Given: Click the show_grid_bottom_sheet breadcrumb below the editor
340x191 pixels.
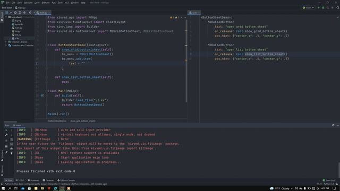Looking at the screenshot, I should [83, 121].
